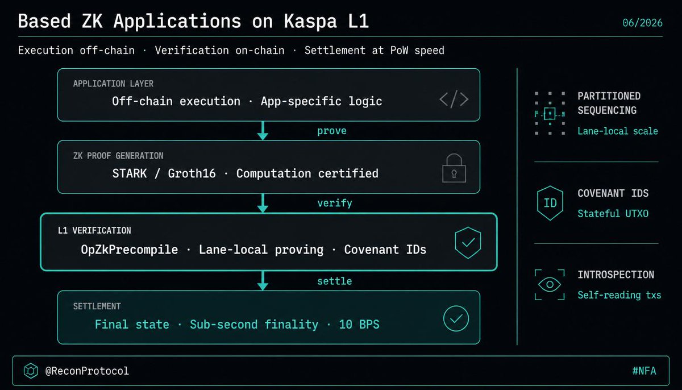Select the highlighted L1 Verification card
Viewport: 682px width, 390px height.
point(269,242)
